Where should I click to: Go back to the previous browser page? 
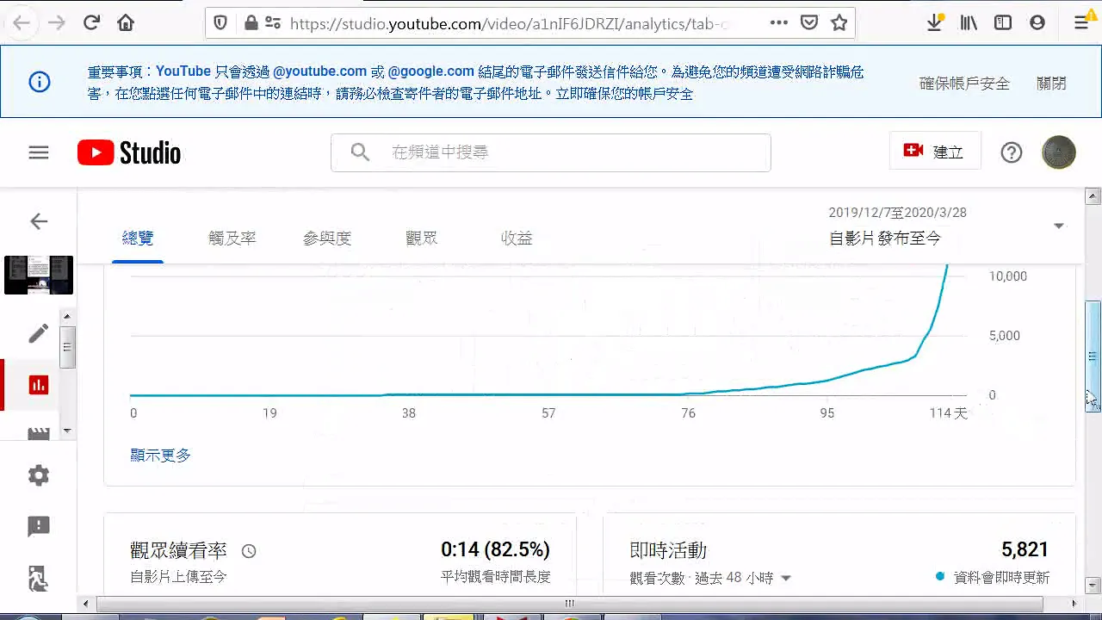22,23
